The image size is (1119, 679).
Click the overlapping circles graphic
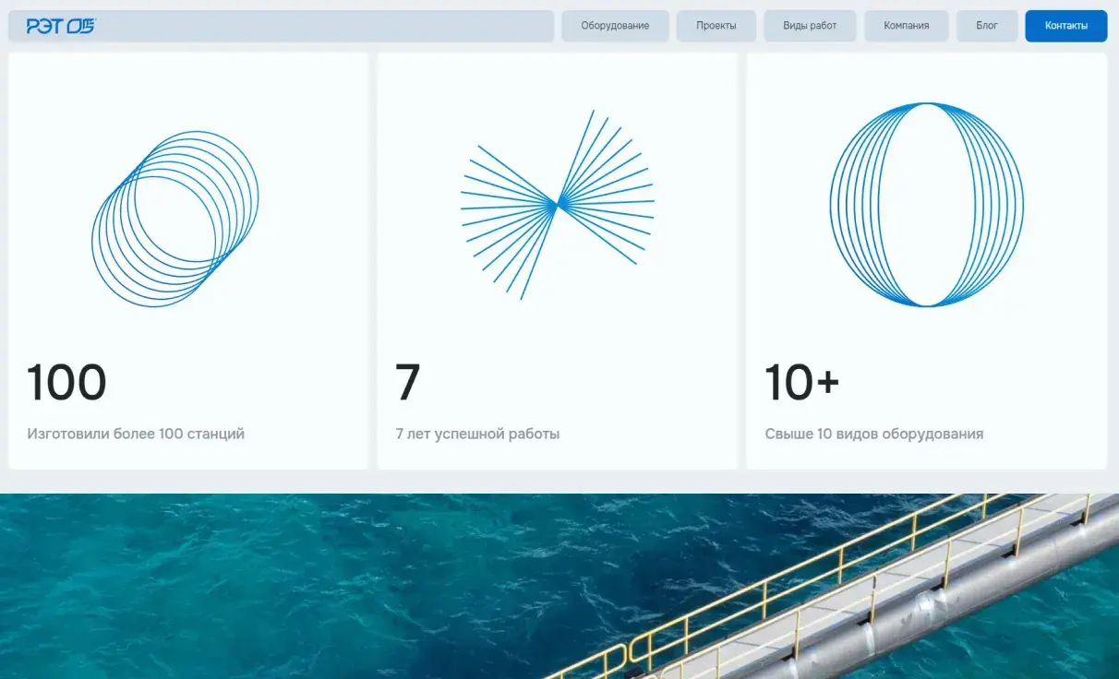tap(175, 219)
